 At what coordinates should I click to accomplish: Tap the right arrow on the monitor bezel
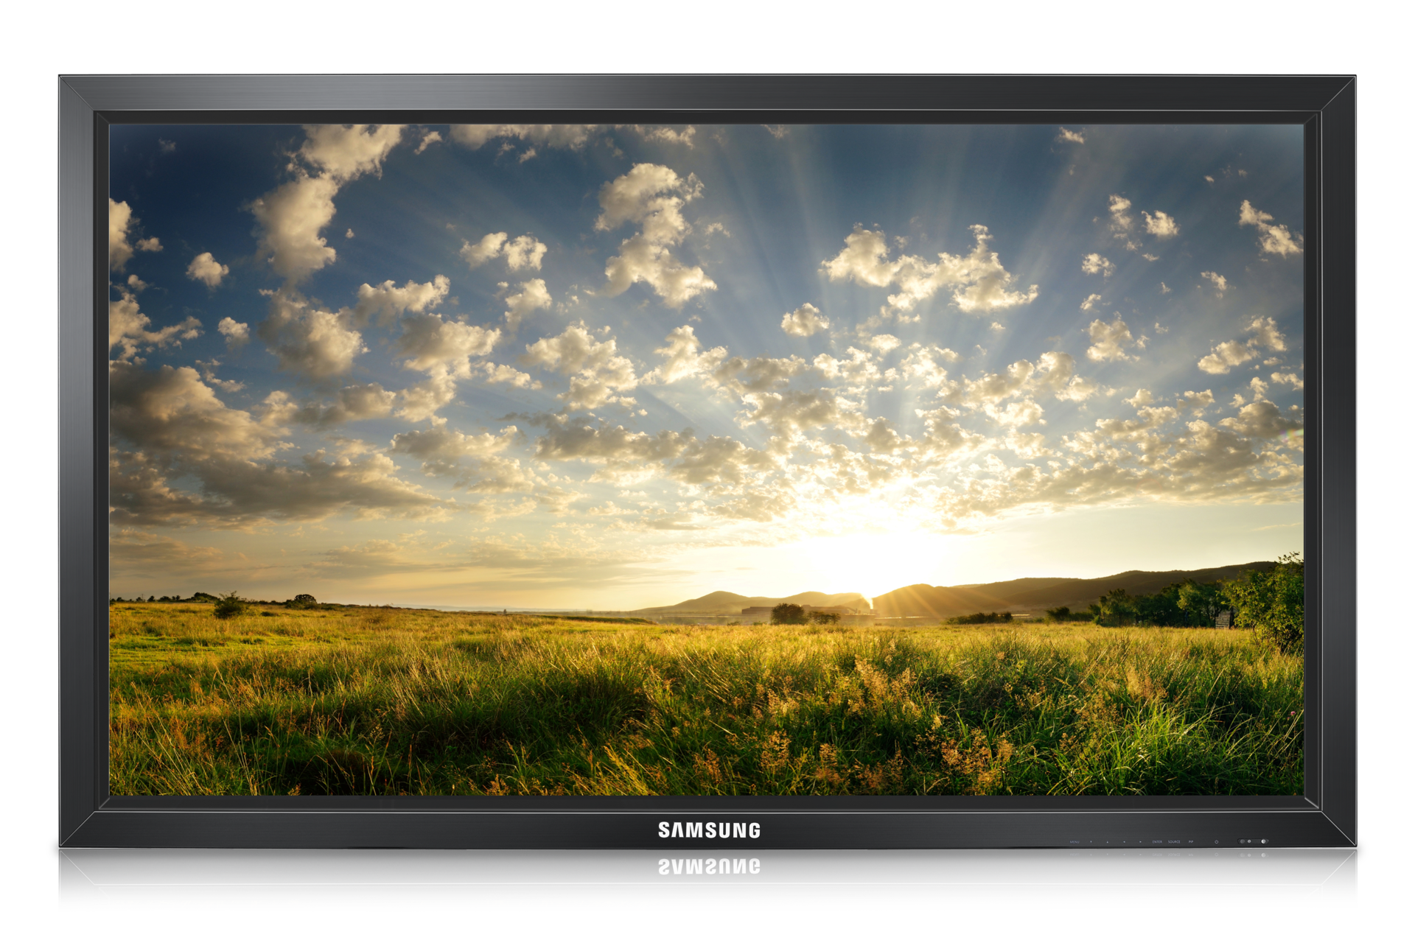(1140, 842)
